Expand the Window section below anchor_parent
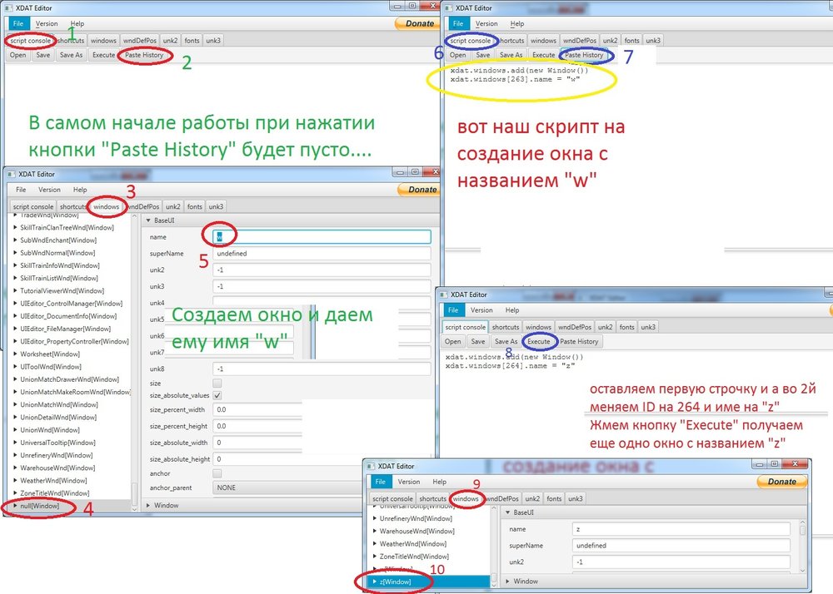The width and height of the screenshot is (833, 594). pos(148,505)
